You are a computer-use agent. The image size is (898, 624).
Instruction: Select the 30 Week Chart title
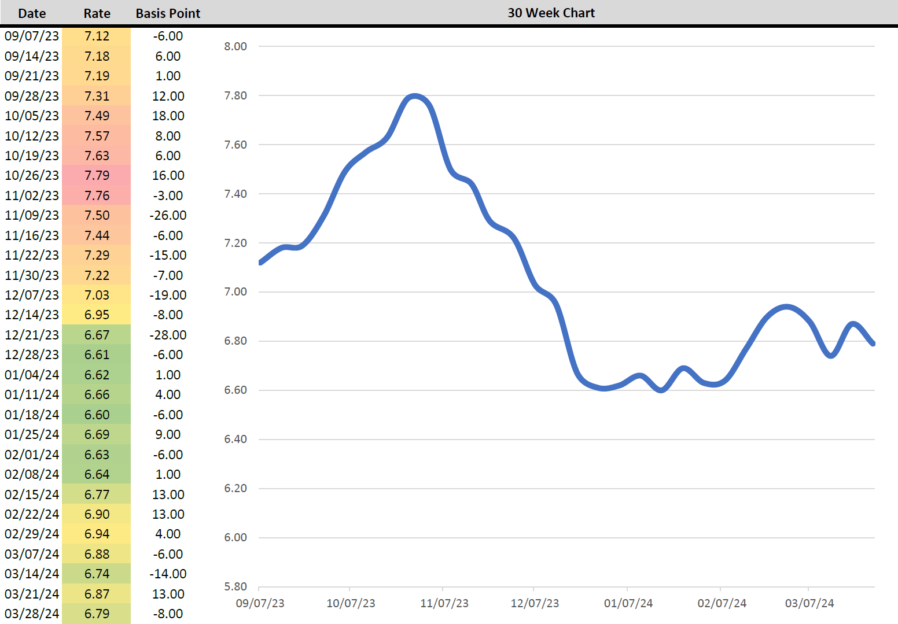[551, 13]
